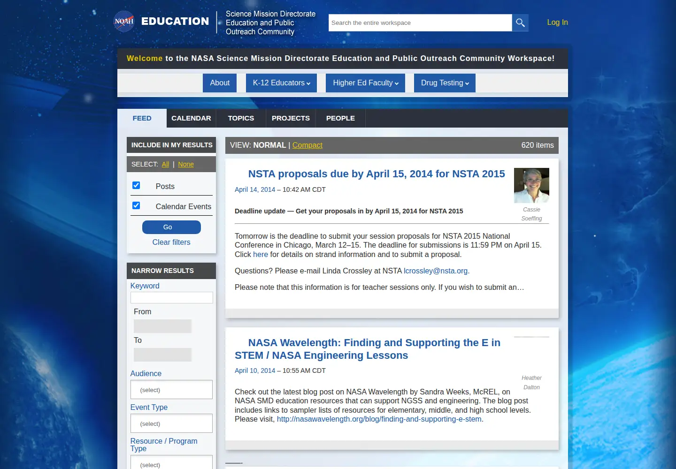
Task: Click the 'here' link in NSTA post
Action: (261, 254)
